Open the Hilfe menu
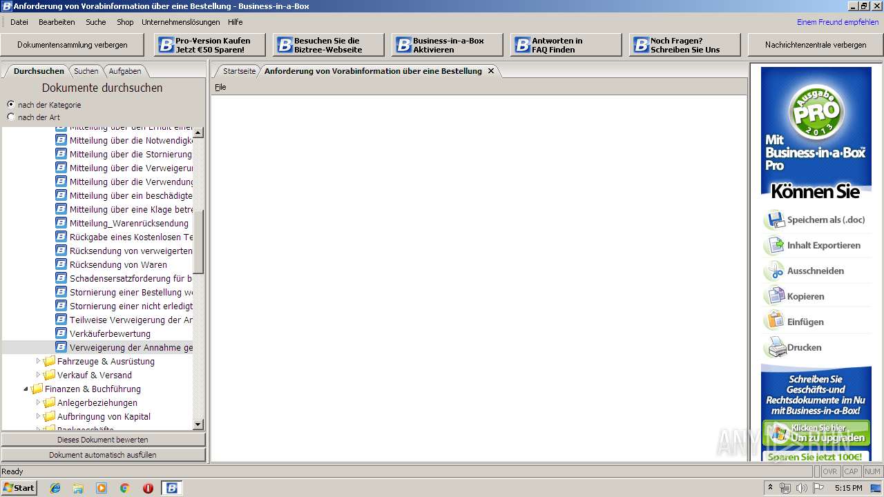 (236, 22)
